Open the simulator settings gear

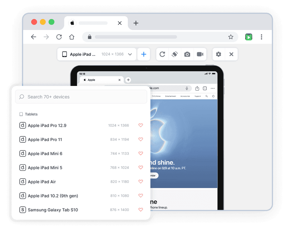(x=218, y=55)
